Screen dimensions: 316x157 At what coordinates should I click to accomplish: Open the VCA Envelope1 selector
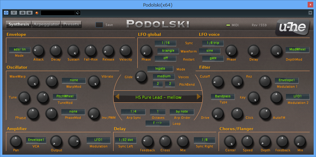tap(36, 140)
